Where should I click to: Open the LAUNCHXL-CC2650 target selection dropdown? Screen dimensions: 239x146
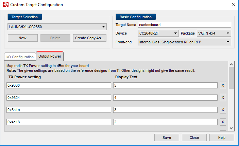tap(57, 27)
